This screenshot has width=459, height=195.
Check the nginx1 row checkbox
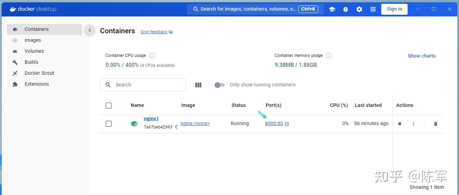(109, 124)
